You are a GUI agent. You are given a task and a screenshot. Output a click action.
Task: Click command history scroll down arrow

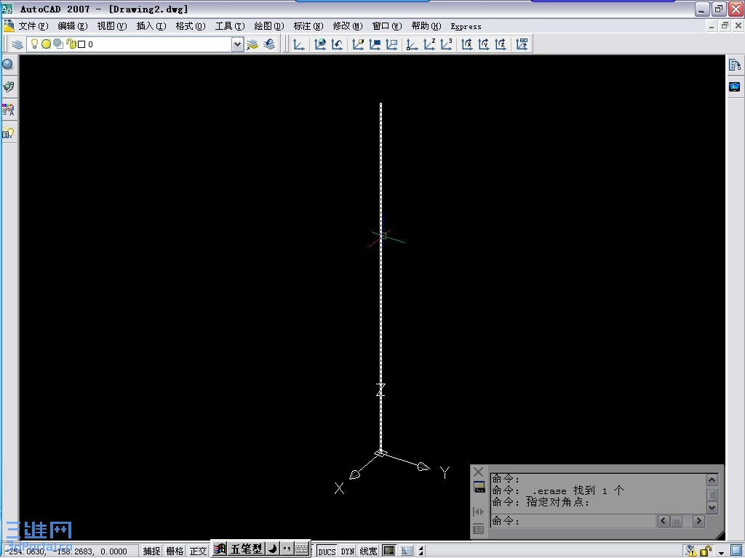coord(712,507)
